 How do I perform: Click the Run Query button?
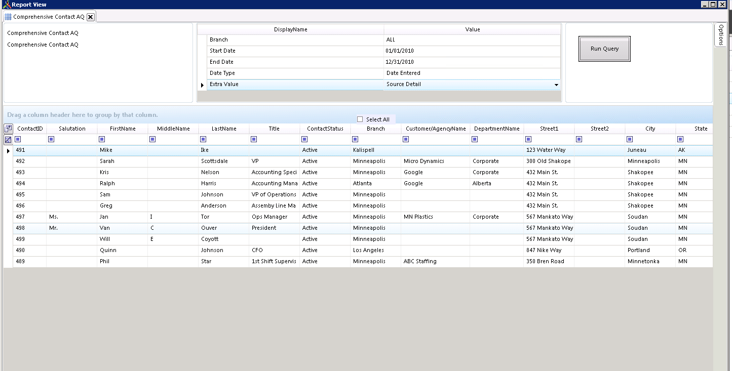tap(604, 49)
